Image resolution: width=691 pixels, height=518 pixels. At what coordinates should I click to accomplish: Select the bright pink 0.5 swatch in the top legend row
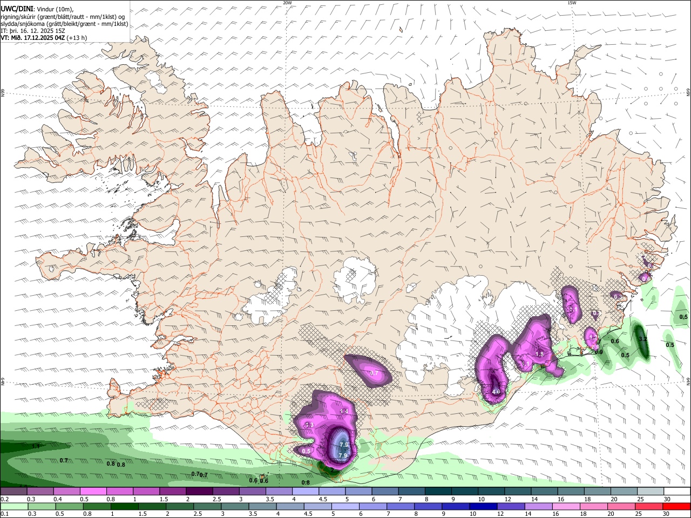[x=93, y=492]
